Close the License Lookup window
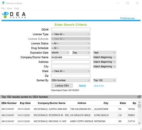This screenshot has width=142, height=130. pyautogui.click(x=137, y=3)
